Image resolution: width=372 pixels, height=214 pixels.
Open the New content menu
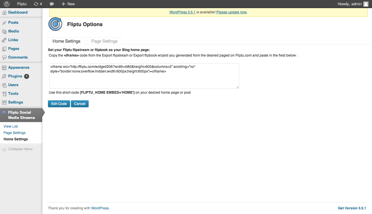coord(68,4)
